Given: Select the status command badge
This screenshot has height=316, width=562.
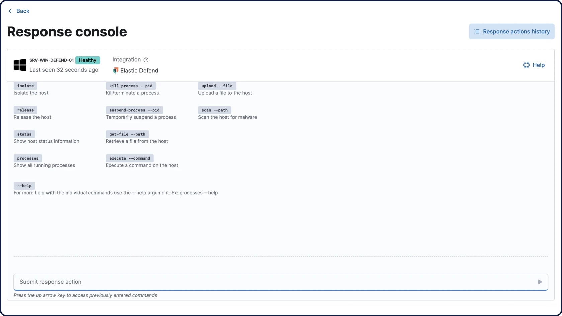Looking at the screenshot, I should pyautogui.click(x=24, y=134).
